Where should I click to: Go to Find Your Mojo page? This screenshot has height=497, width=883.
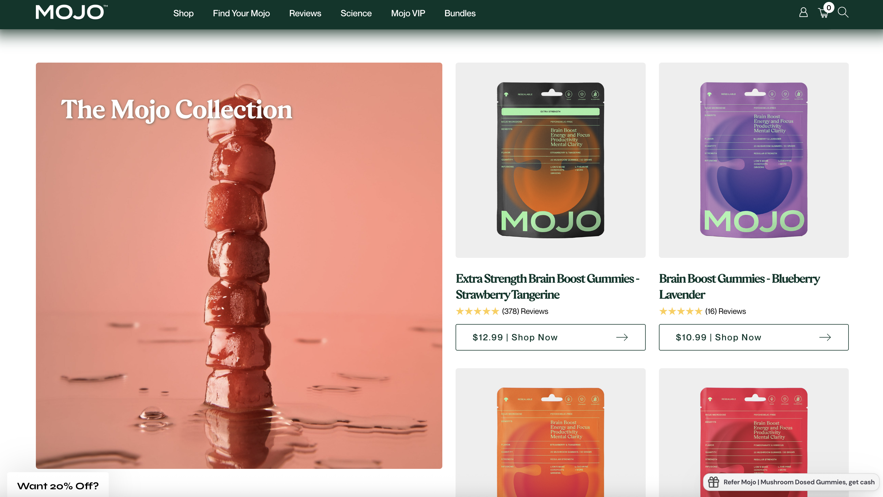click(x=241, y=13)
